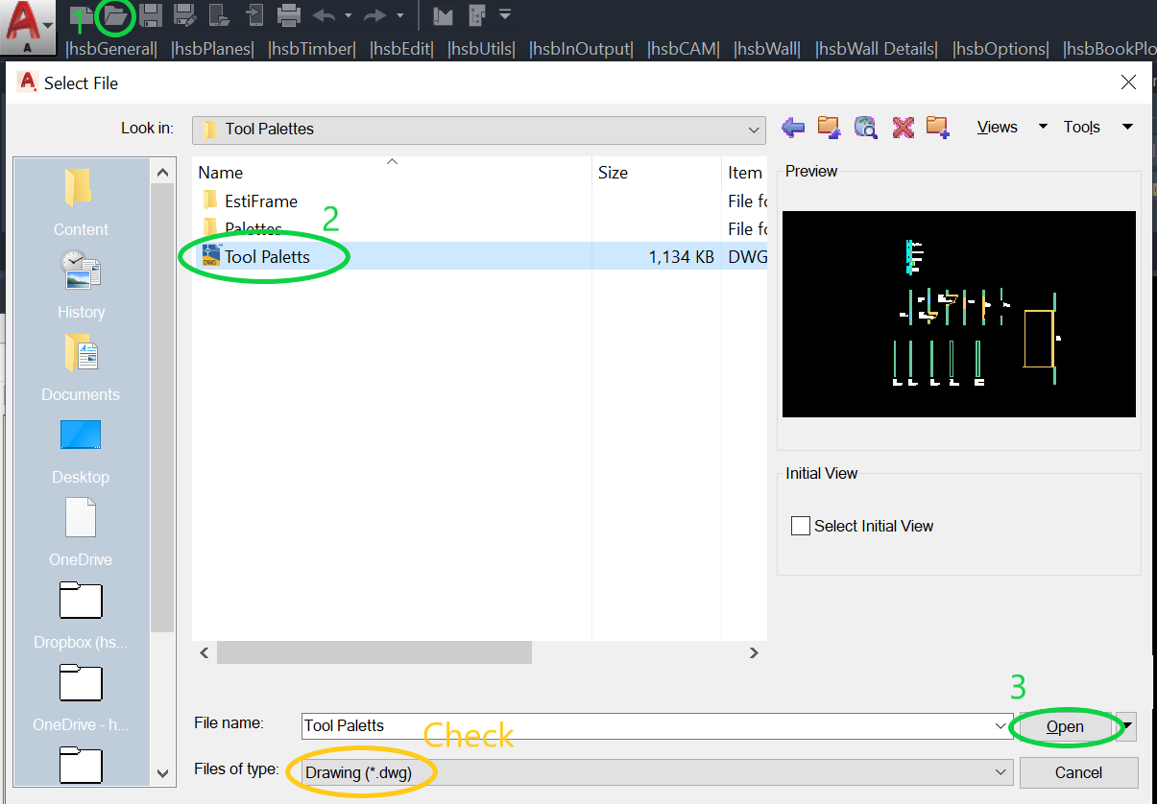This screenshot has width=1157, height=804.
Task: Click the Create New Folder icon
Action: tap(938, 127)
